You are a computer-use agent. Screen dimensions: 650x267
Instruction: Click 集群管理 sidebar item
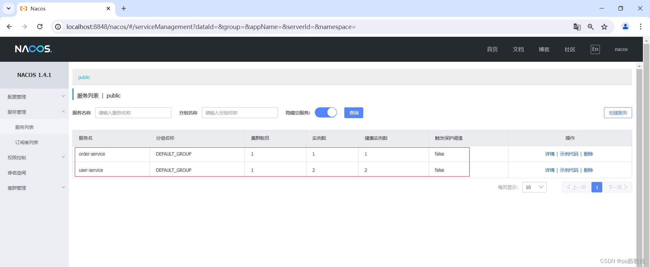coord(17,188)
